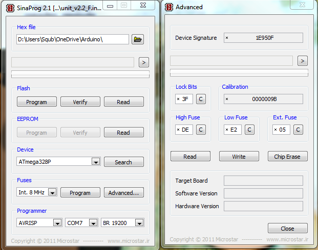Click the progress bar in the Advanced window
This screenshot has width=318, height=250.
239,72
